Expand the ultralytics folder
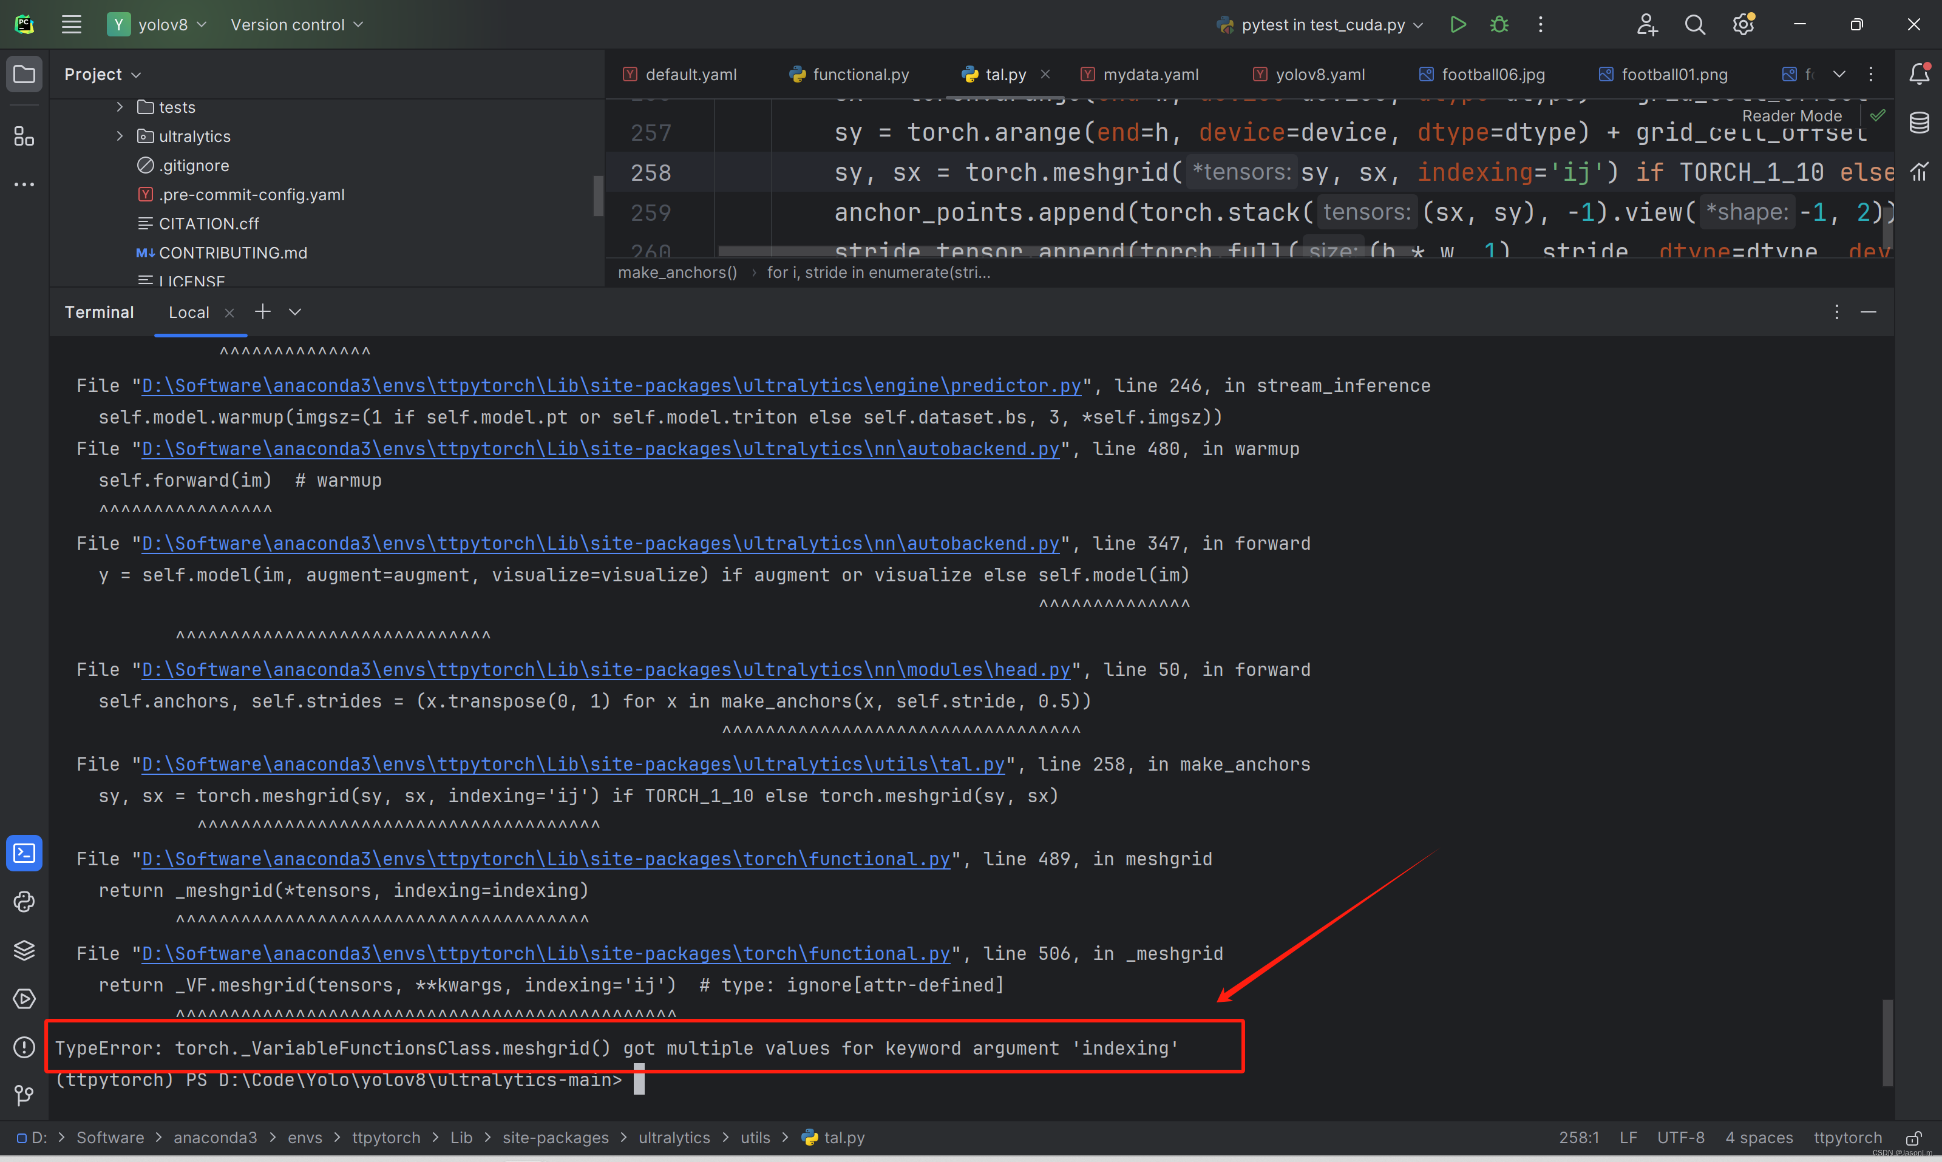Screen dimensions: 1942x1162 pyautogui.click(x=120, y=135)
